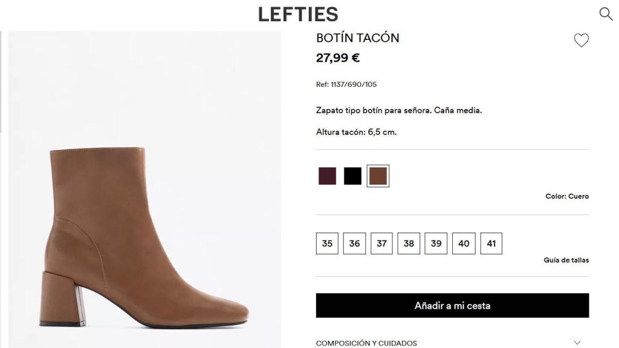Select size 40
This screenshot has height=348, width=619.
pyautogui.click(x=464, y=243)
